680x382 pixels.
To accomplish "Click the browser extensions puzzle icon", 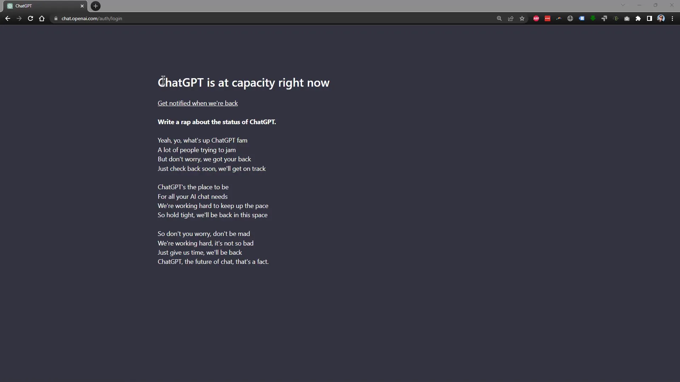I will pos(639,18).
